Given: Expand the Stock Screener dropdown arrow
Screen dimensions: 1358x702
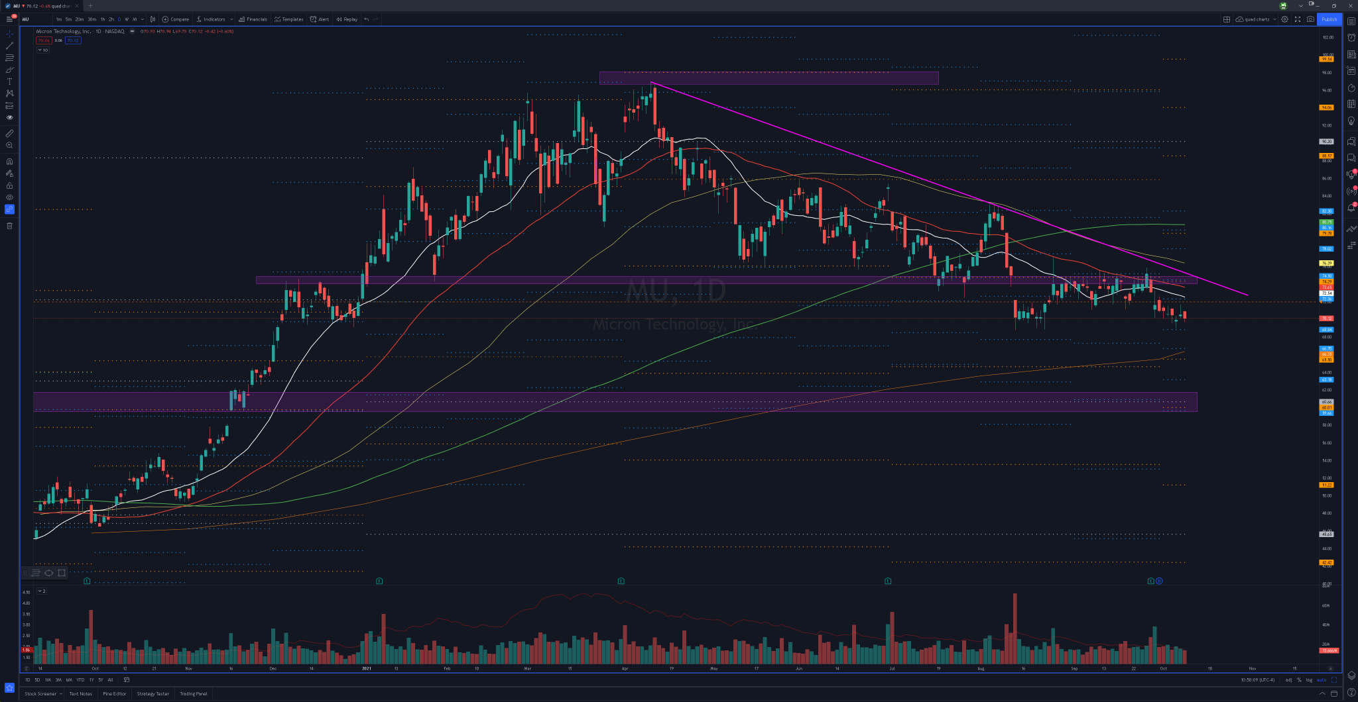Looking at the screenshot, I should (61, 694).
